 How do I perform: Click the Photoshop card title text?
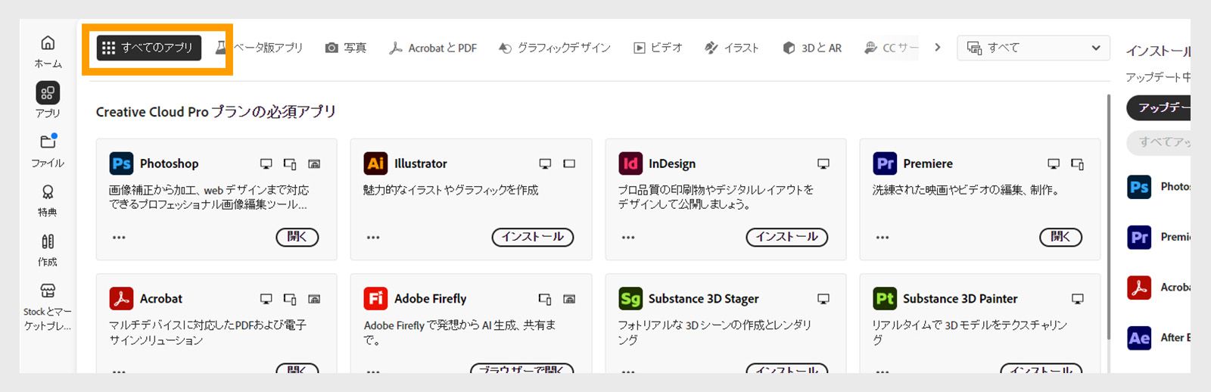tap(170, 163)
